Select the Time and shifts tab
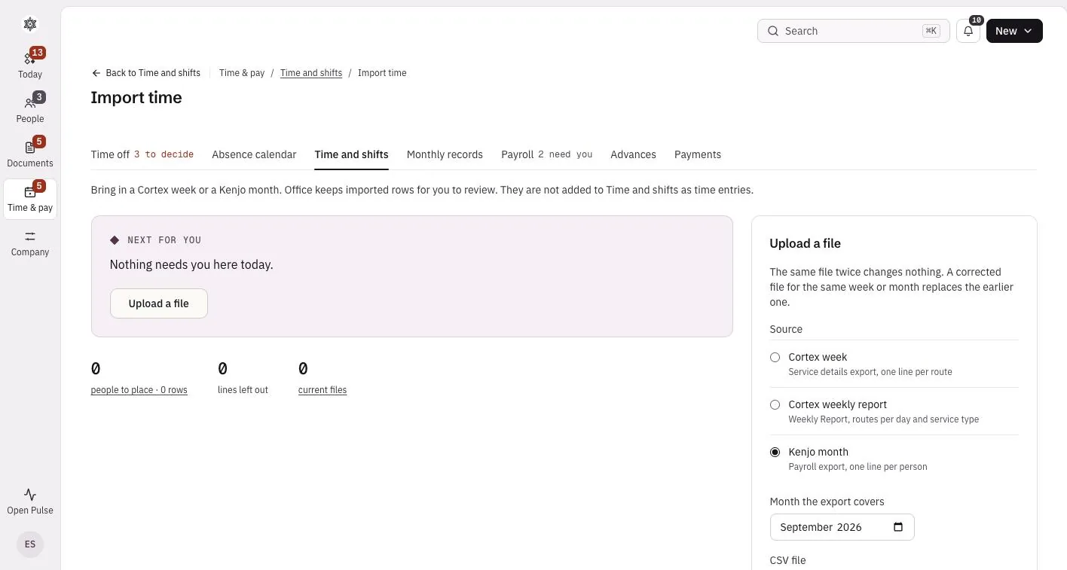 [x=351, y=154]
